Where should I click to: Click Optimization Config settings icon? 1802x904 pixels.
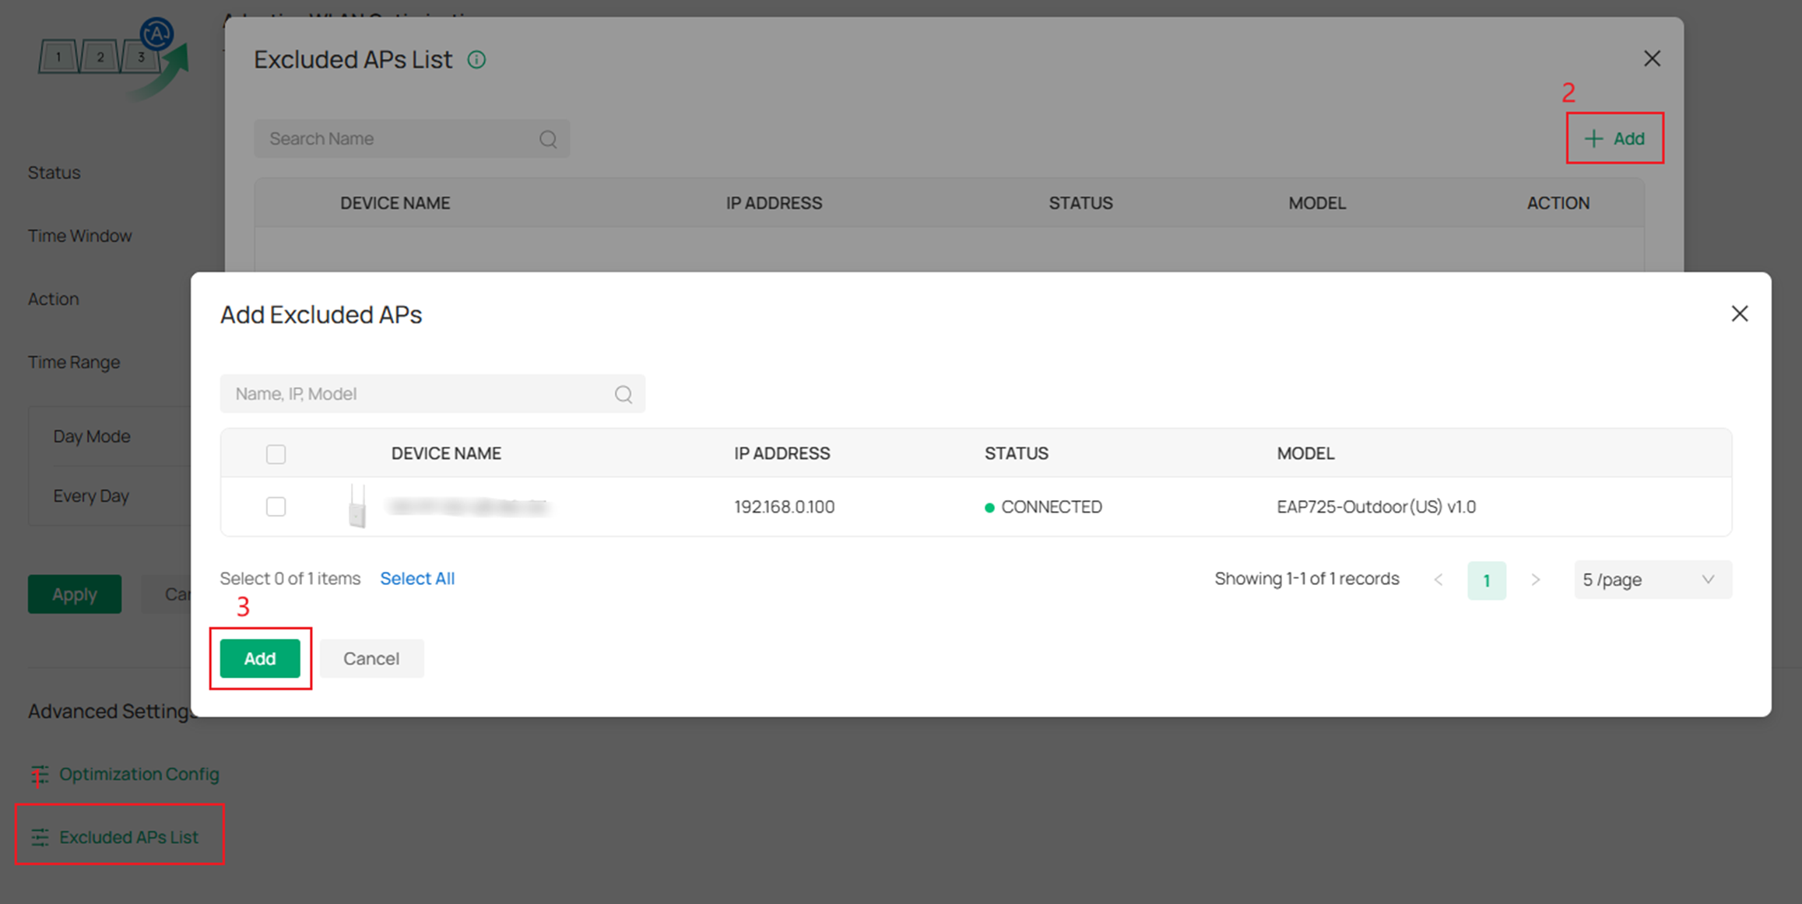point(40,774)
